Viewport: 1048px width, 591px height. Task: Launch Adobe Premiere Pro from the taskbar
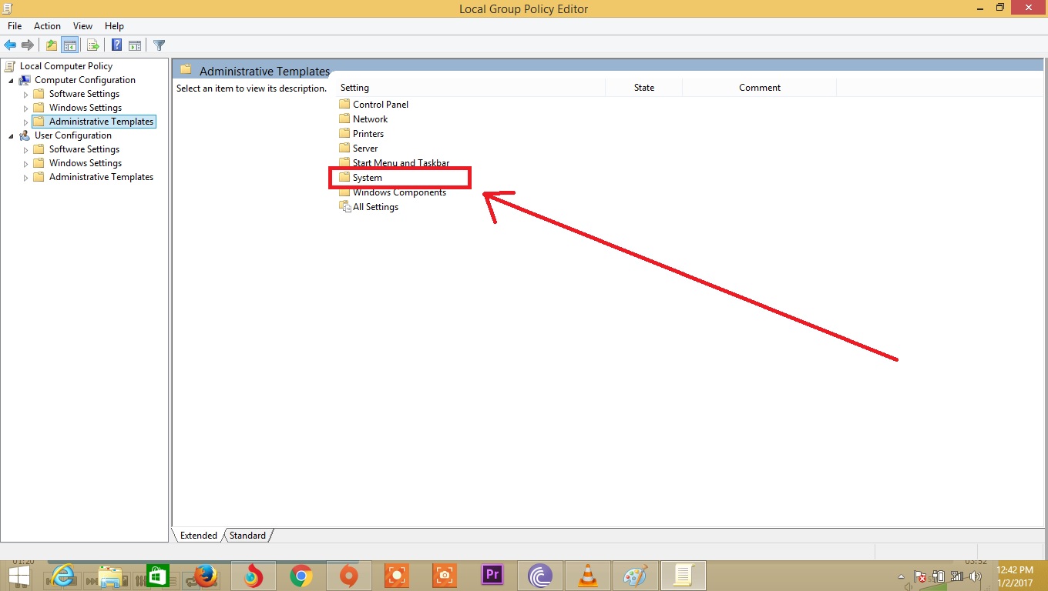point(492,576)
